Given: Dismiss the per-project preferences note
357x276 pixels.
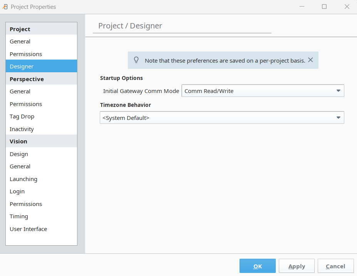Looking at the screenshot, I should (310, 60).
